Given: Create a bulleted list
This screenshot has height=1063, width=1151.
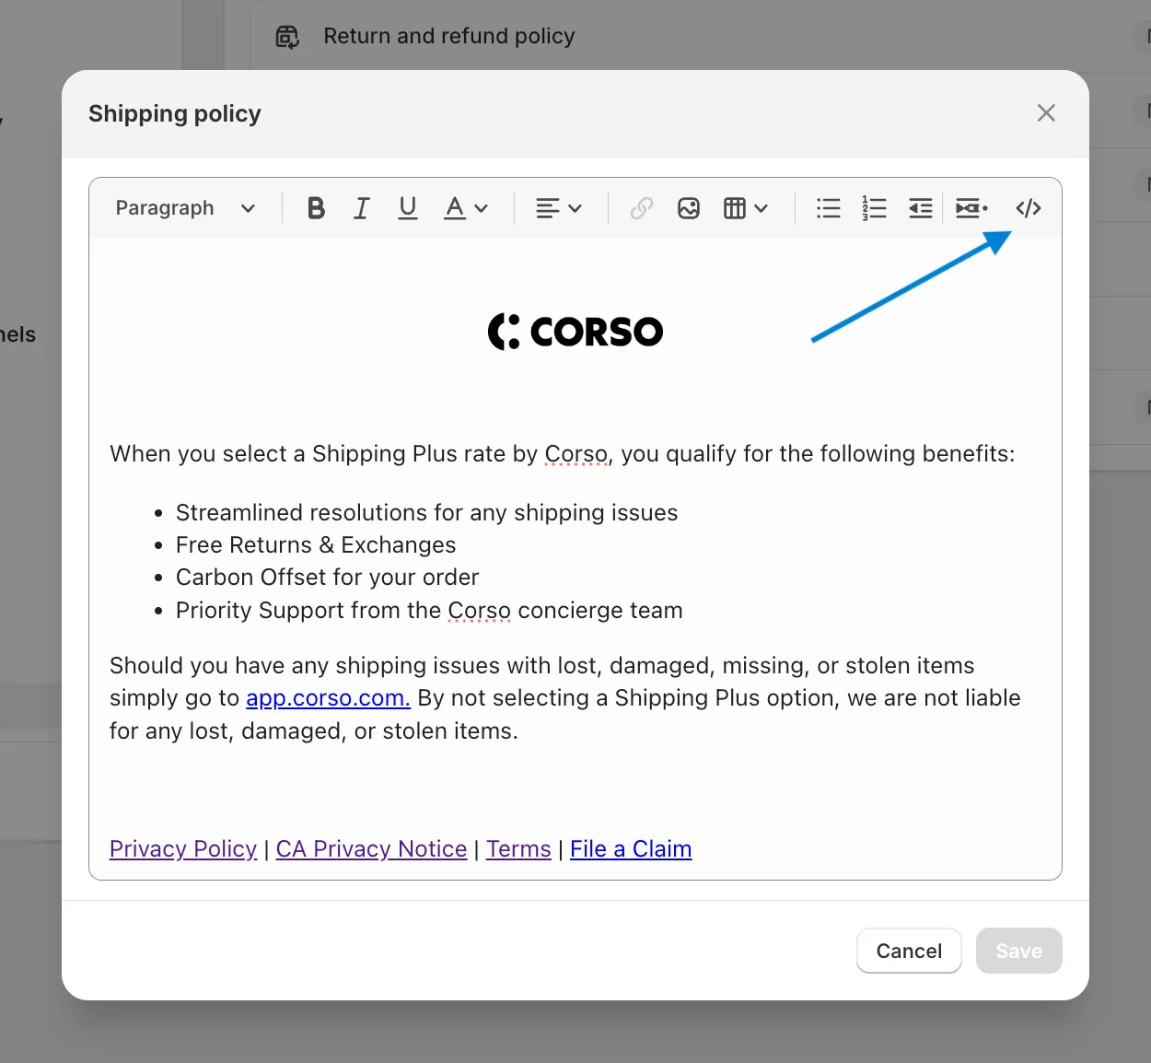Looking at the screenshot, I should click(828, 208).
